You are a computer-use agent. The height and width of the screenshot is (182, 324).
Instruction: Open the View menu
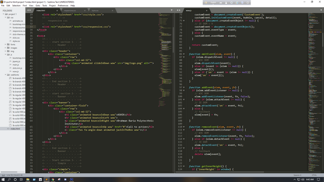tap(31, 5)
